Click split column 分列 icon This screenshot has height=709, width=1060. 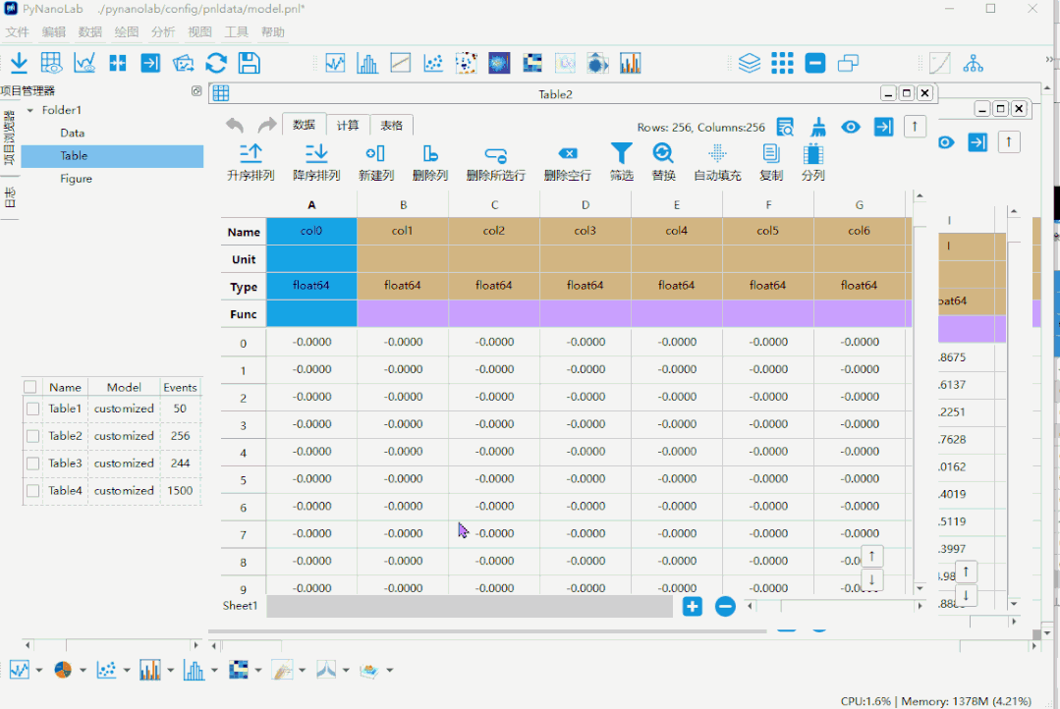[x=813, y=153]
